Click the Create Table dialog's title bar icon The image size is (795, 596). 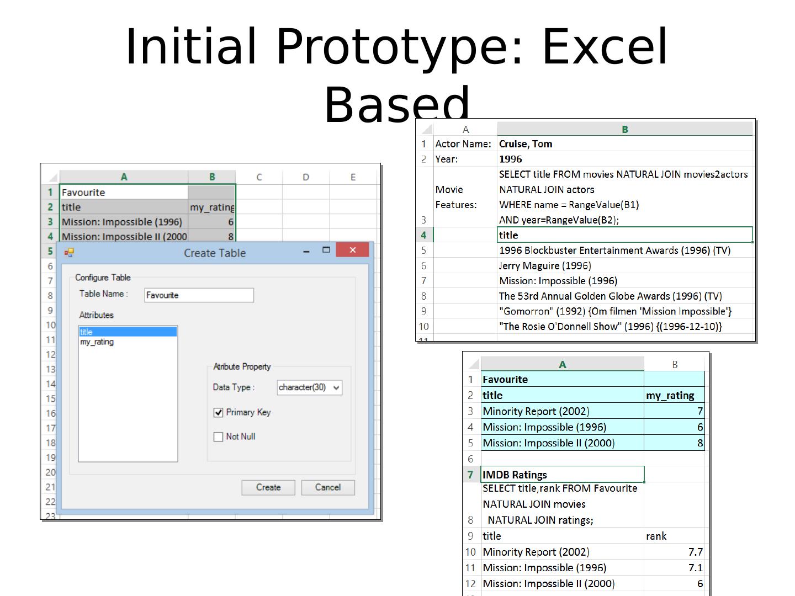tap(69, 253)
